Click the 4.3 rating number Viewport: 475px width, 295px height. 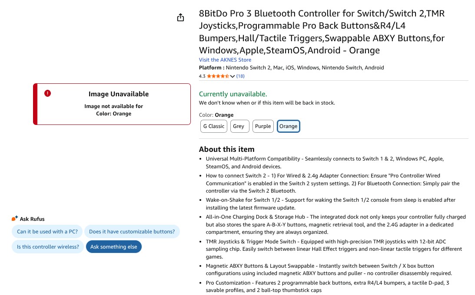[202, 76]
